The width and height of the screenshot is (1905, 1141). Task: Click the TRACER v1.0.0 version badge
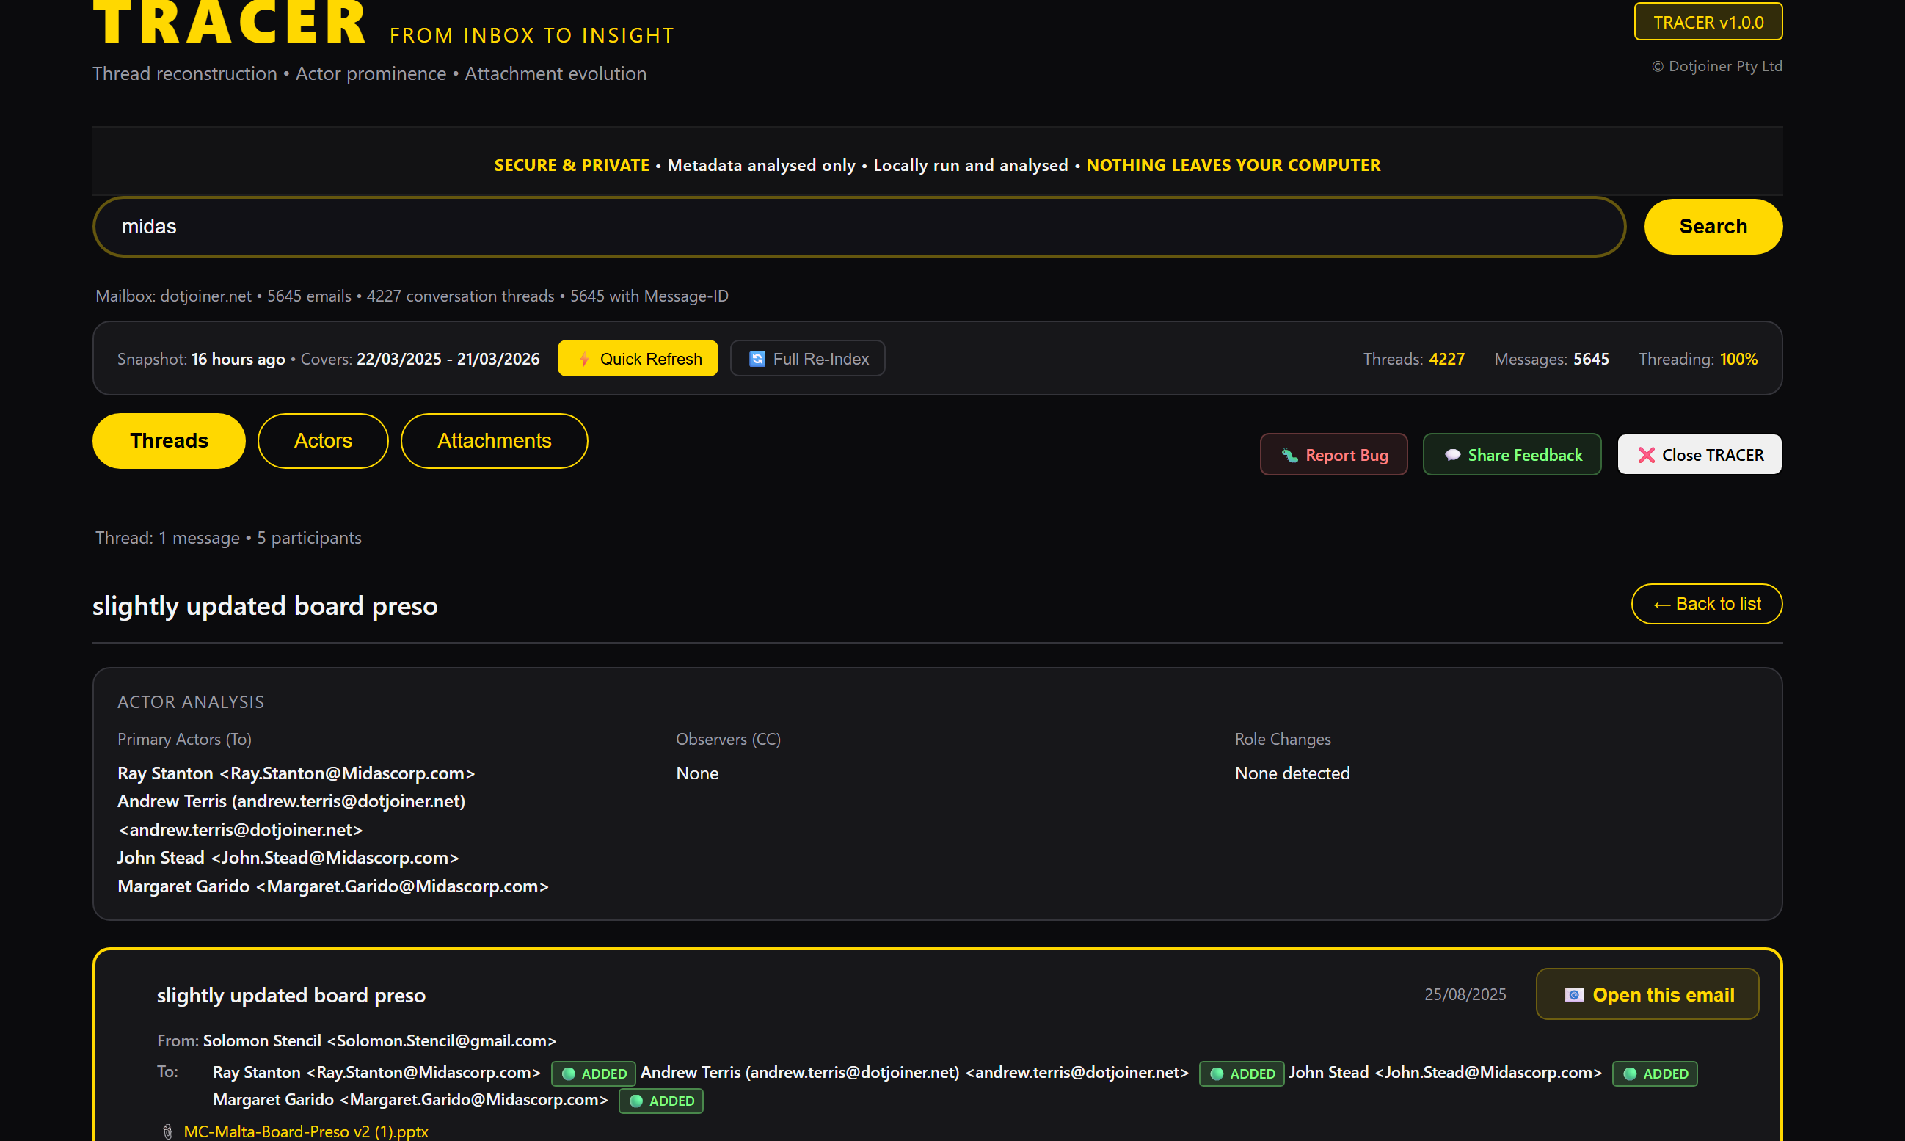(1708, 22)
